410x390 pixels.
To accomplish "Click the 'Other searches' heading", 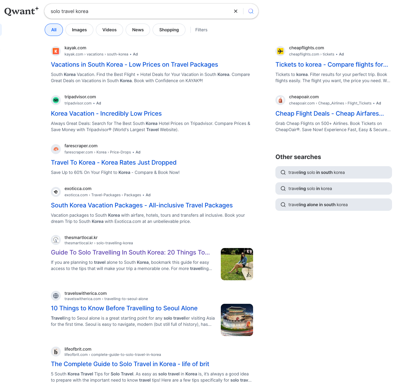I will (298, 157).
